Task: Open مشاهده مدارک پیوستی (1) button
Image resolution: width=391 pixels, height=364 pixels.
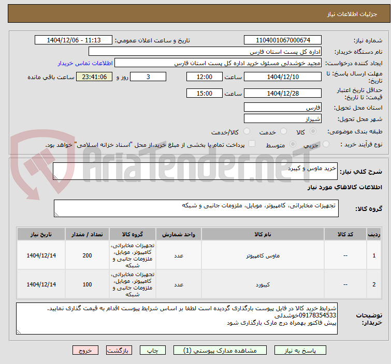Action: [220, 351]
